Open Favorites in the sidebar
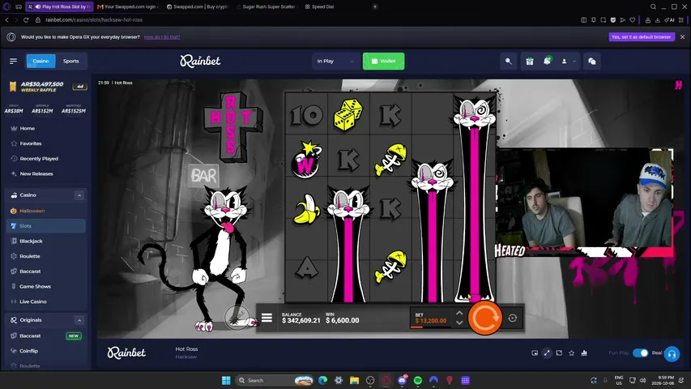691x389 pixels. click(31, 143)
